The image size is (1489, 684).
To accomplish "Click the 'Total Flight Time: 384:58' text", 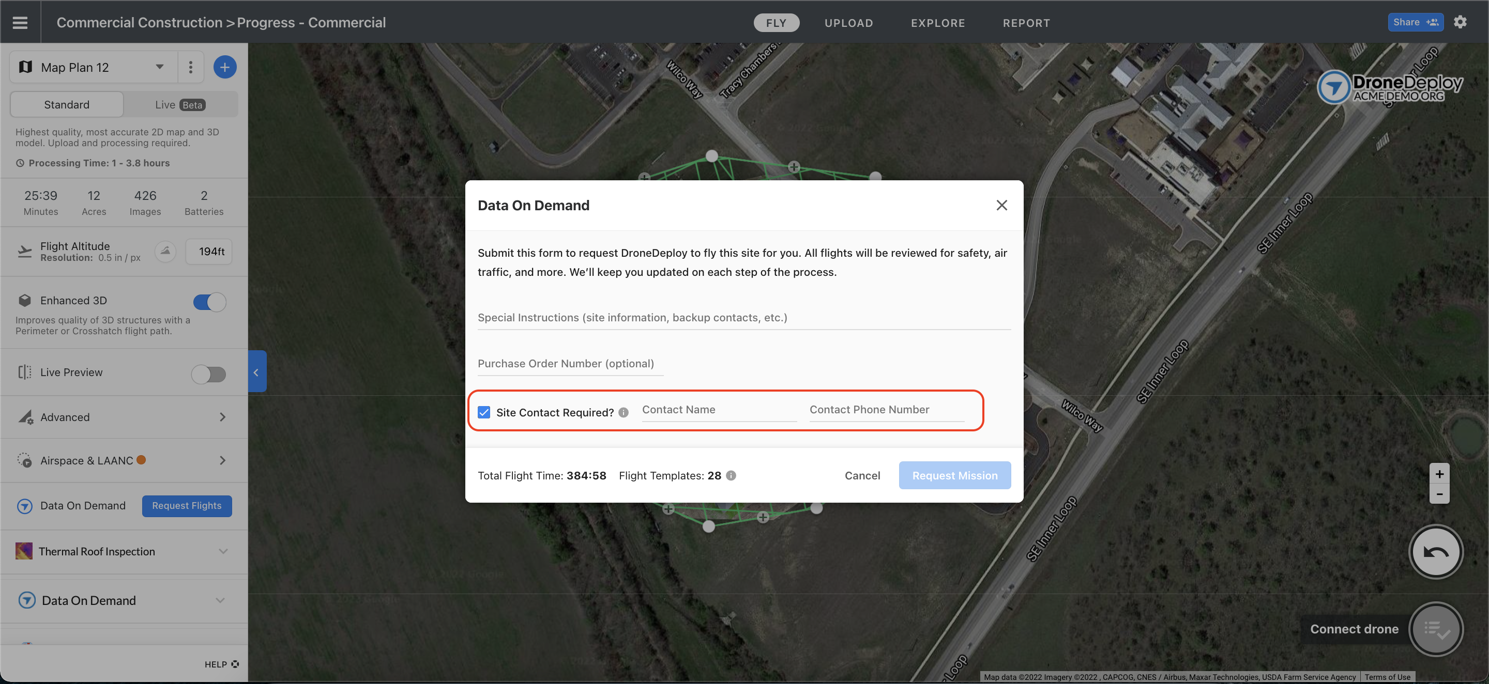I will tap(542, 475).
